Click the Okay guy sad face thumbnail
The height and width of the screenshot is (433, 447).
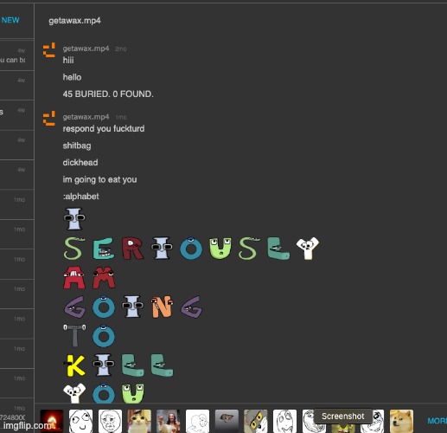click(x=110, y=421)
